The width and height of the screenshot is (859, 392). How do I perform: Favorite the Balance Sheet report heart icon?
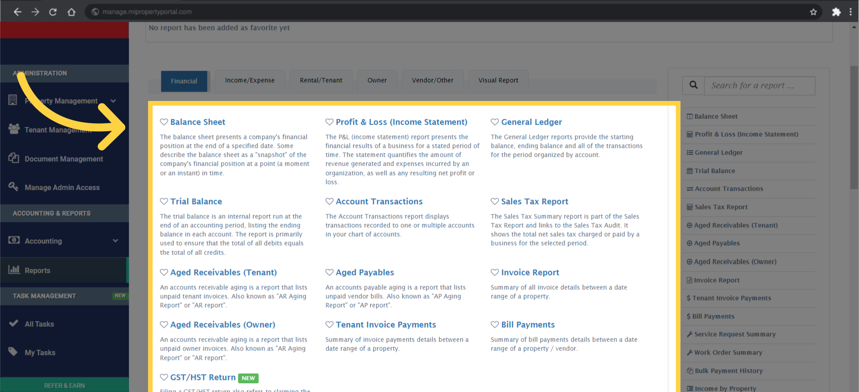pyautogui.click(x=164, y=122)
